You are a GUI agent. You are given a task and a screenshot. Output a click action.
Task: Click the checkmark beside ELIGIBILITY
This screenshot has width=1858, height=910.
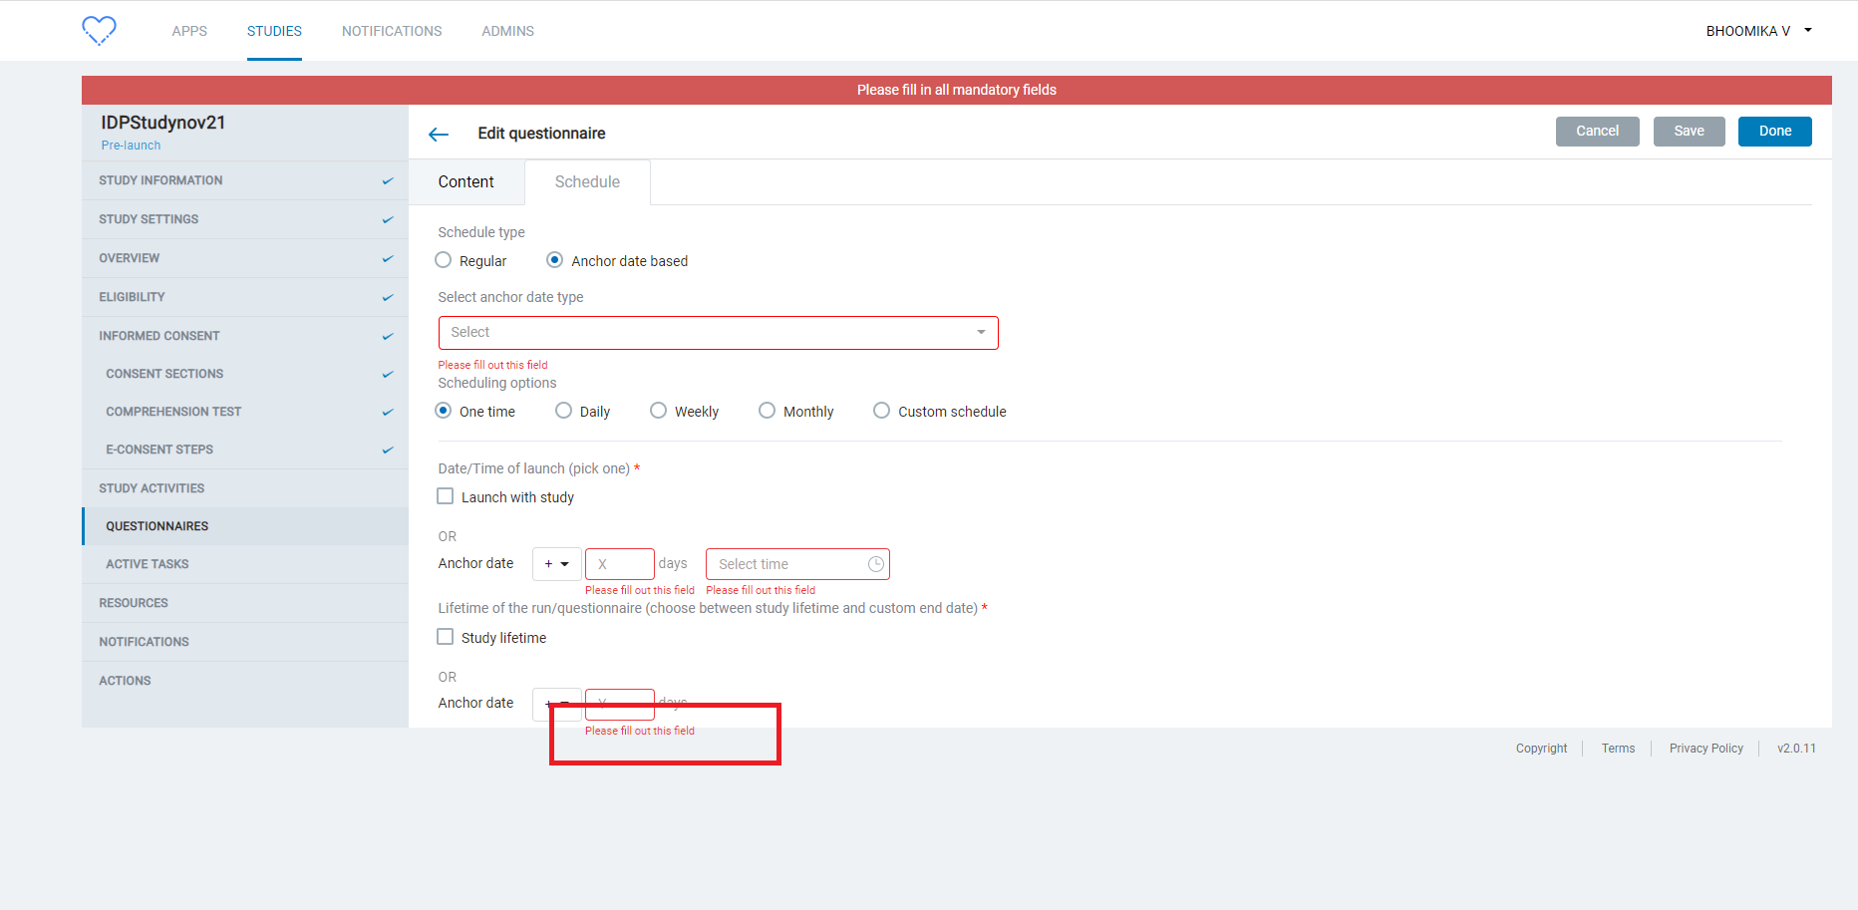coord(388,296)
